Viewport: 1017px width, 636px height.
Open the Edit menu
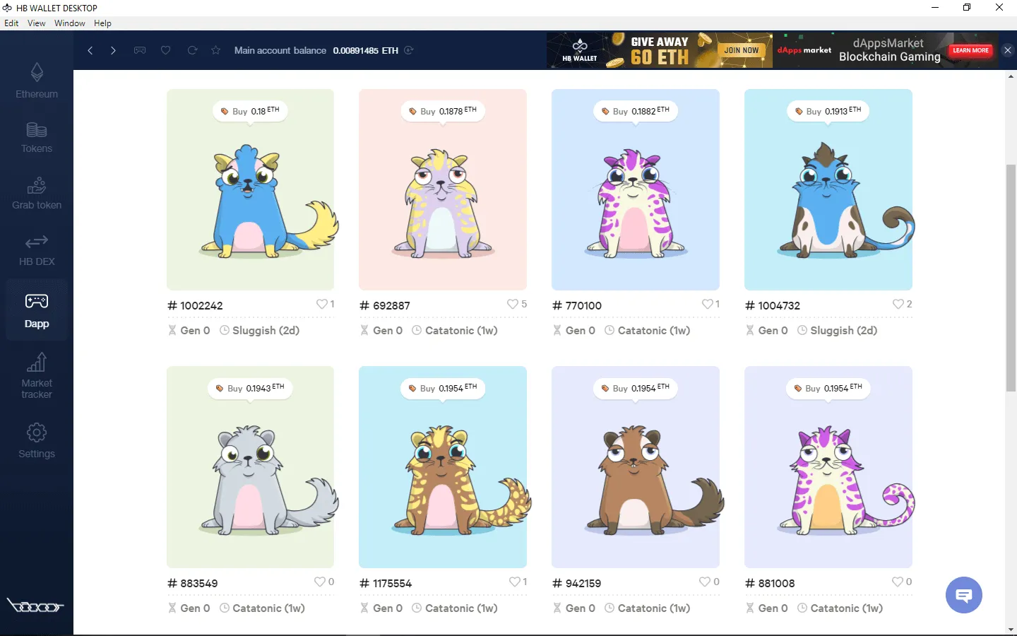[11, 23]
